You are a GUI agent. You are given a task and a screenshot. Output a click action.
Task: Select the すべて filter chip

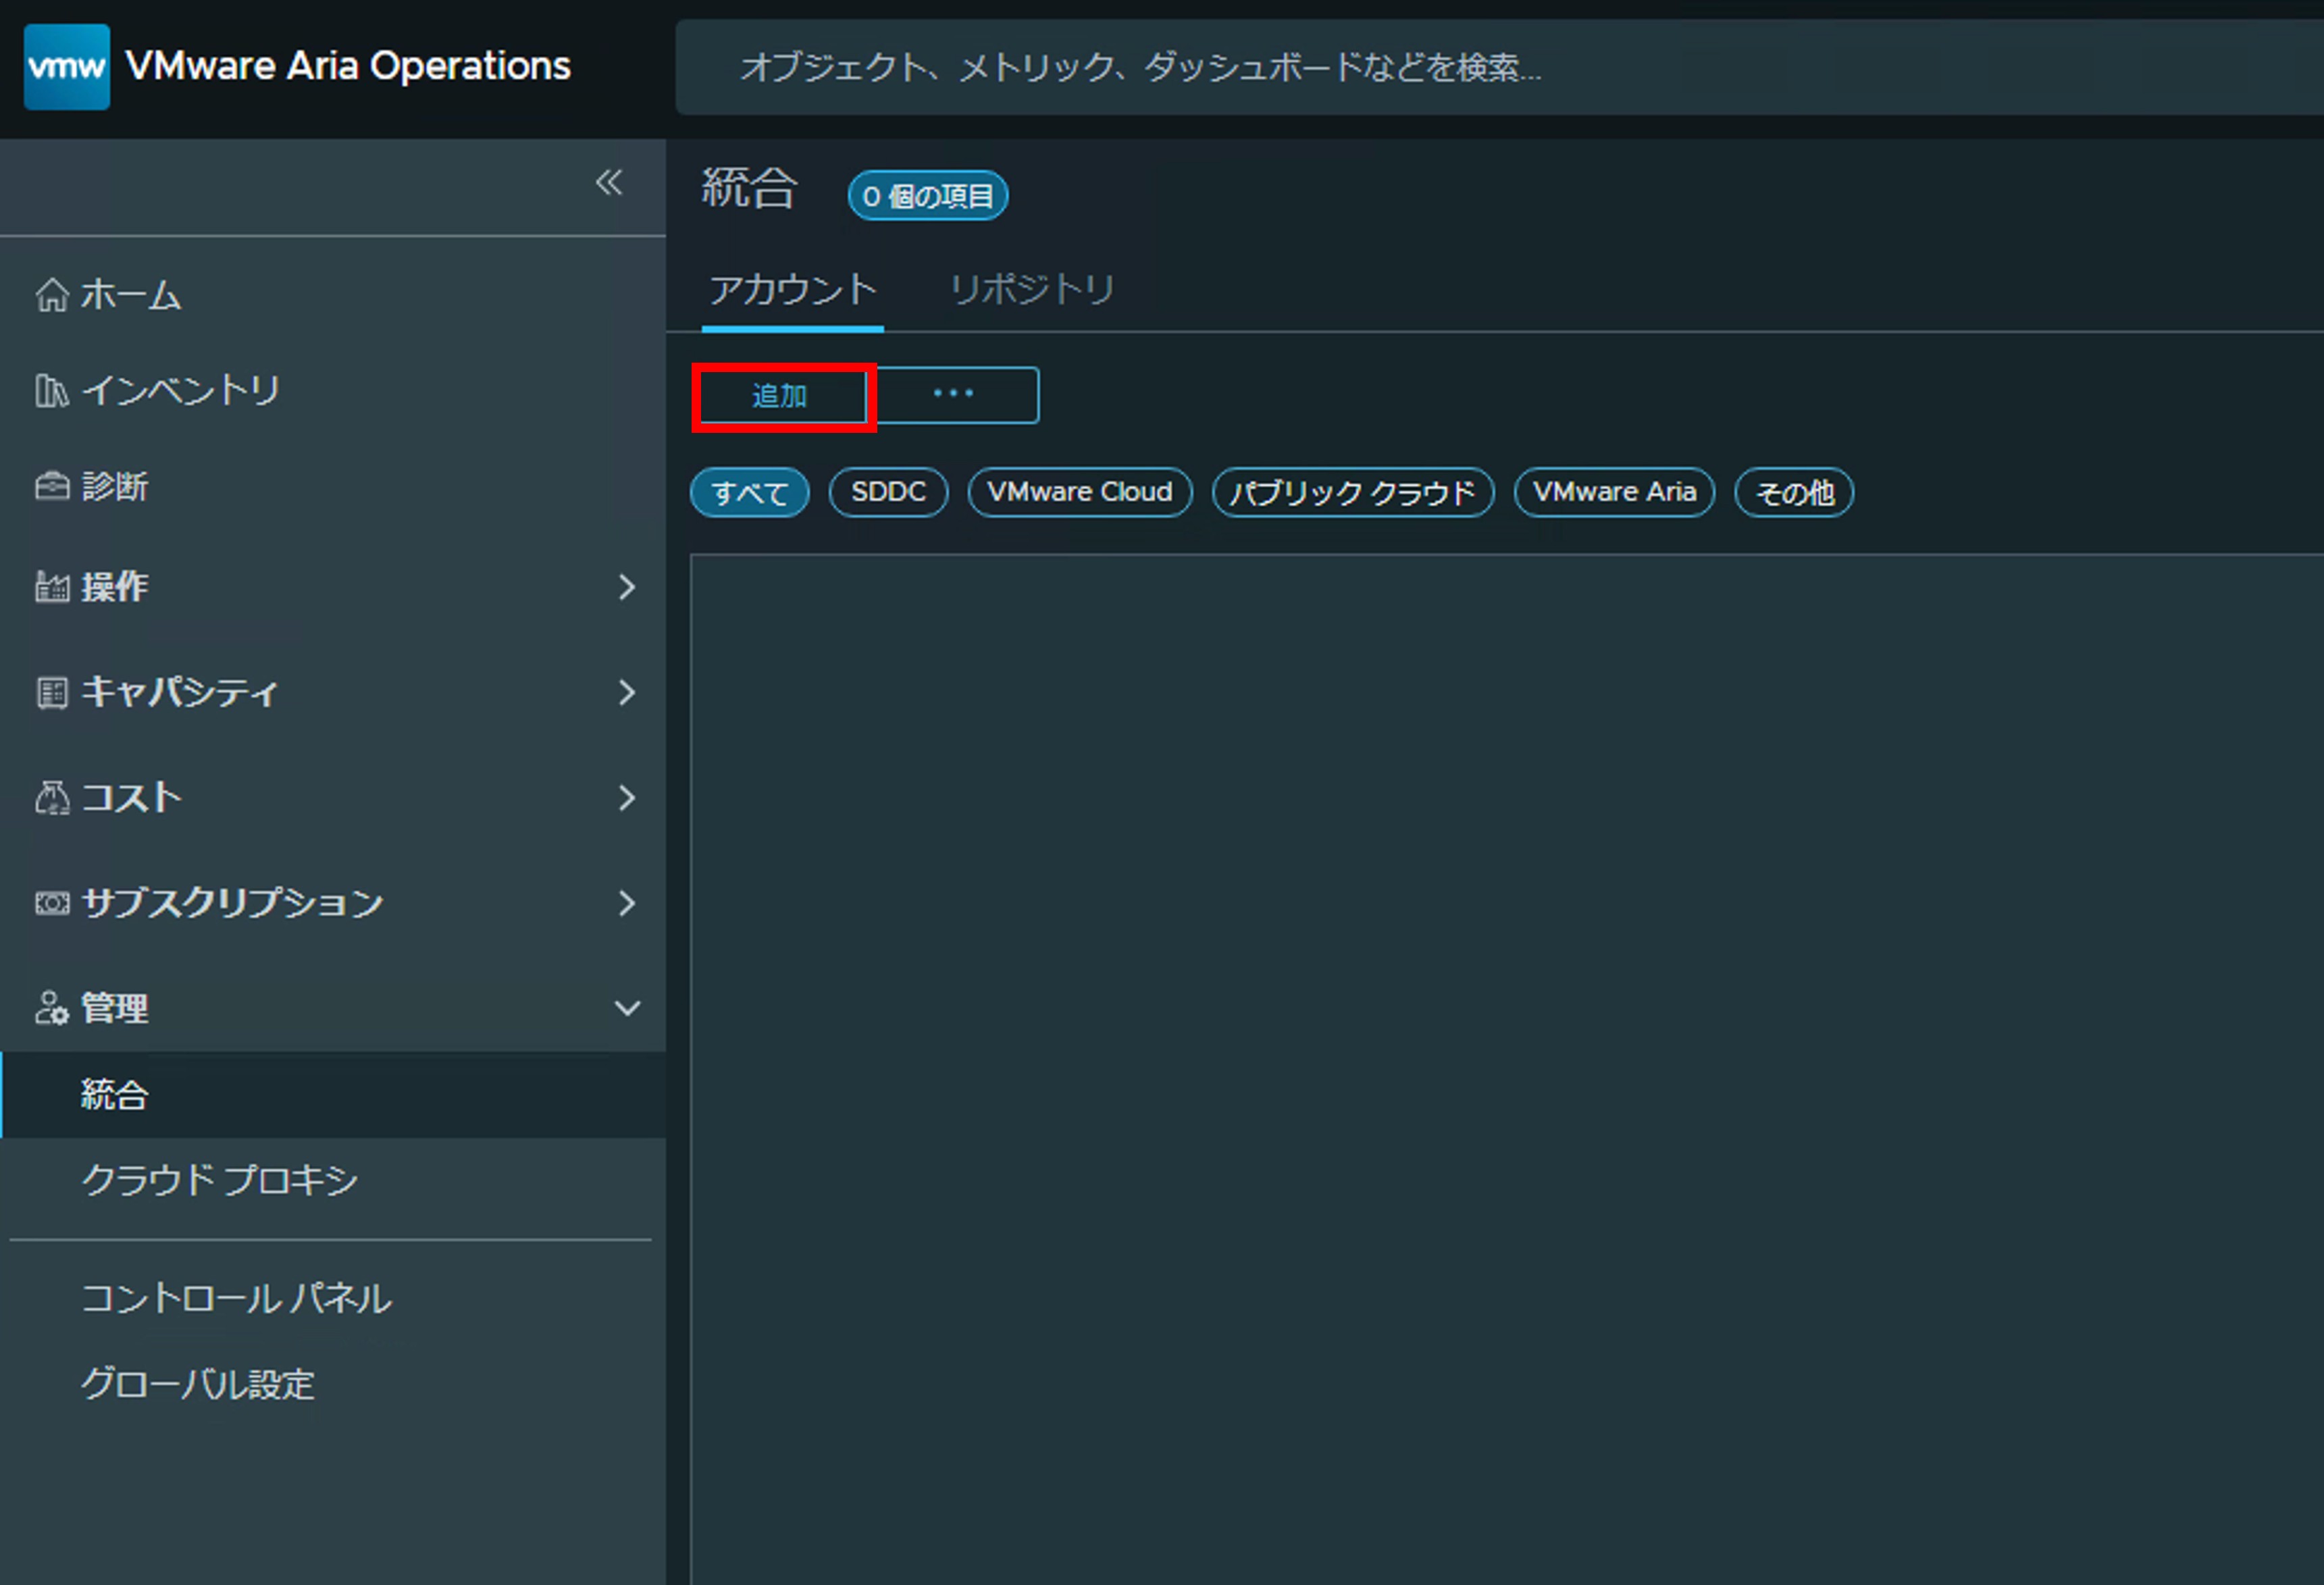click(x=749, y=492)
